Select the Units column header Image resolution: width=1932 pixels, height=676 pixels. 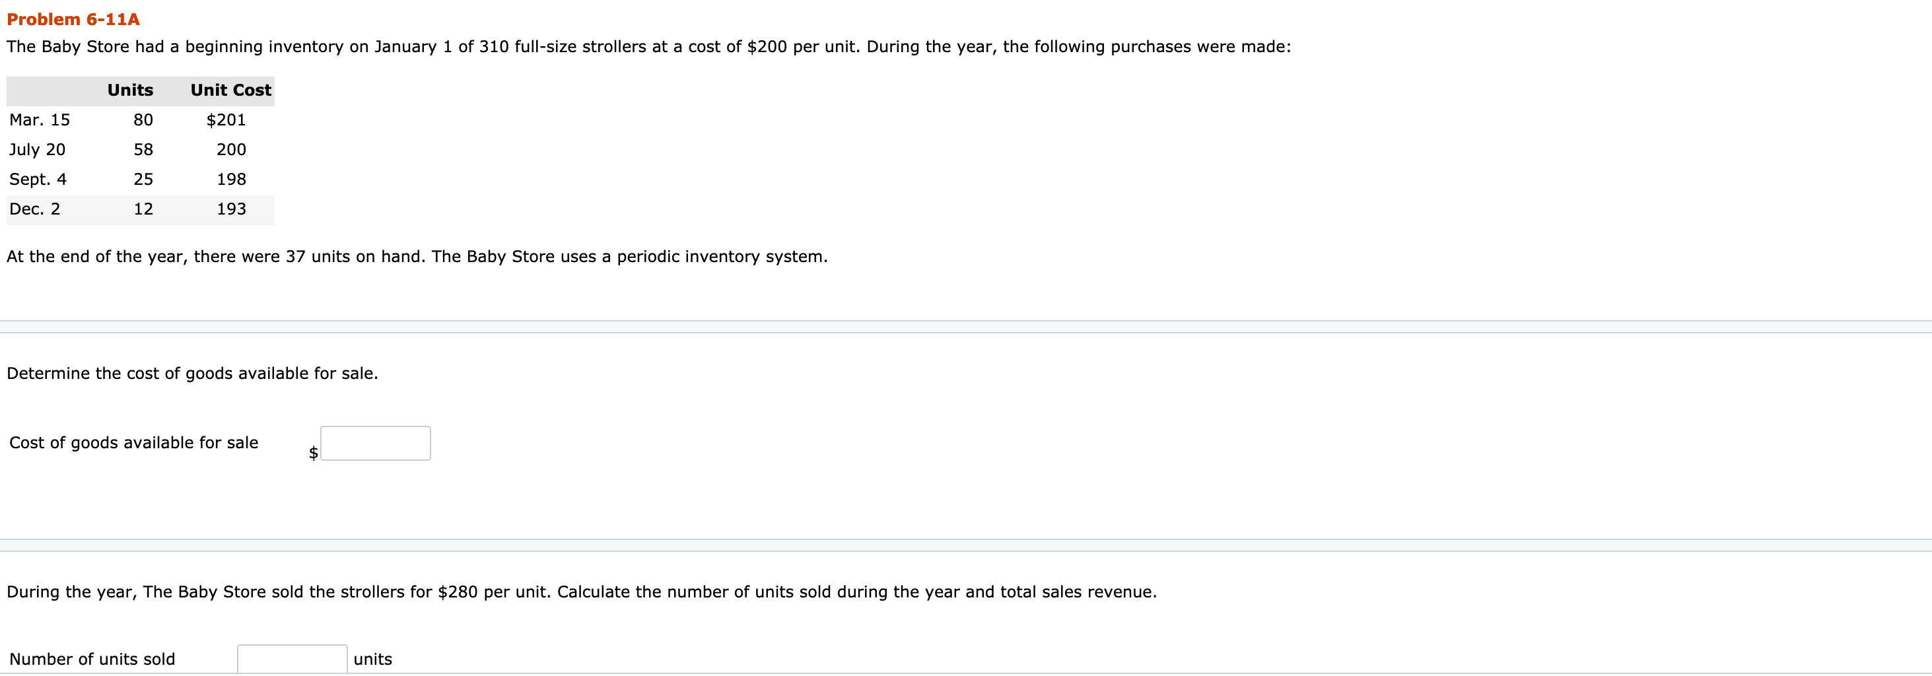130,90
